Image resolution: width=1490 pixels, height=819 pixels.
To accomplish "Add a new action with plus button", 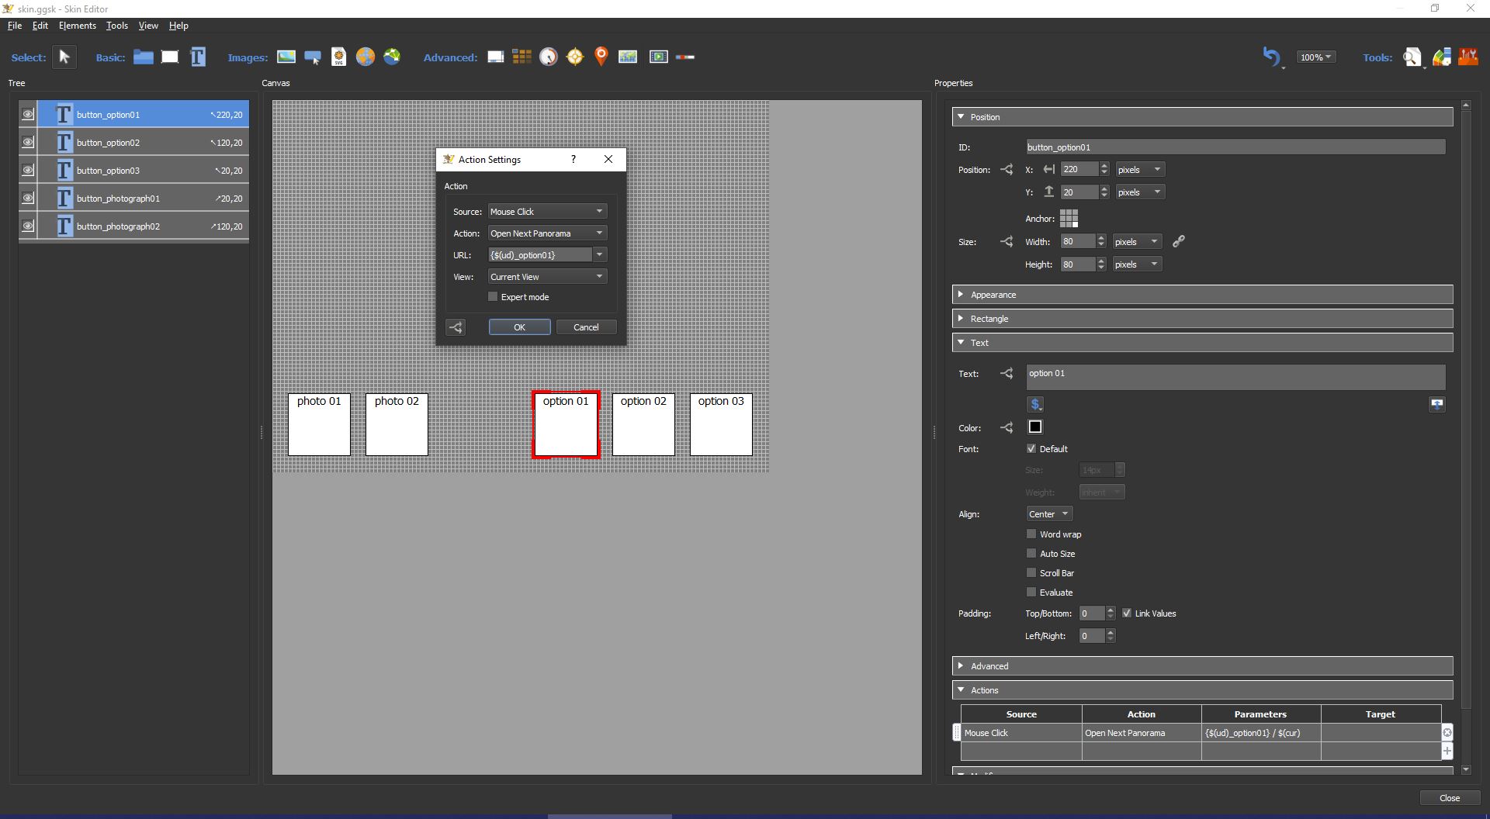I will coord(1447,751).
